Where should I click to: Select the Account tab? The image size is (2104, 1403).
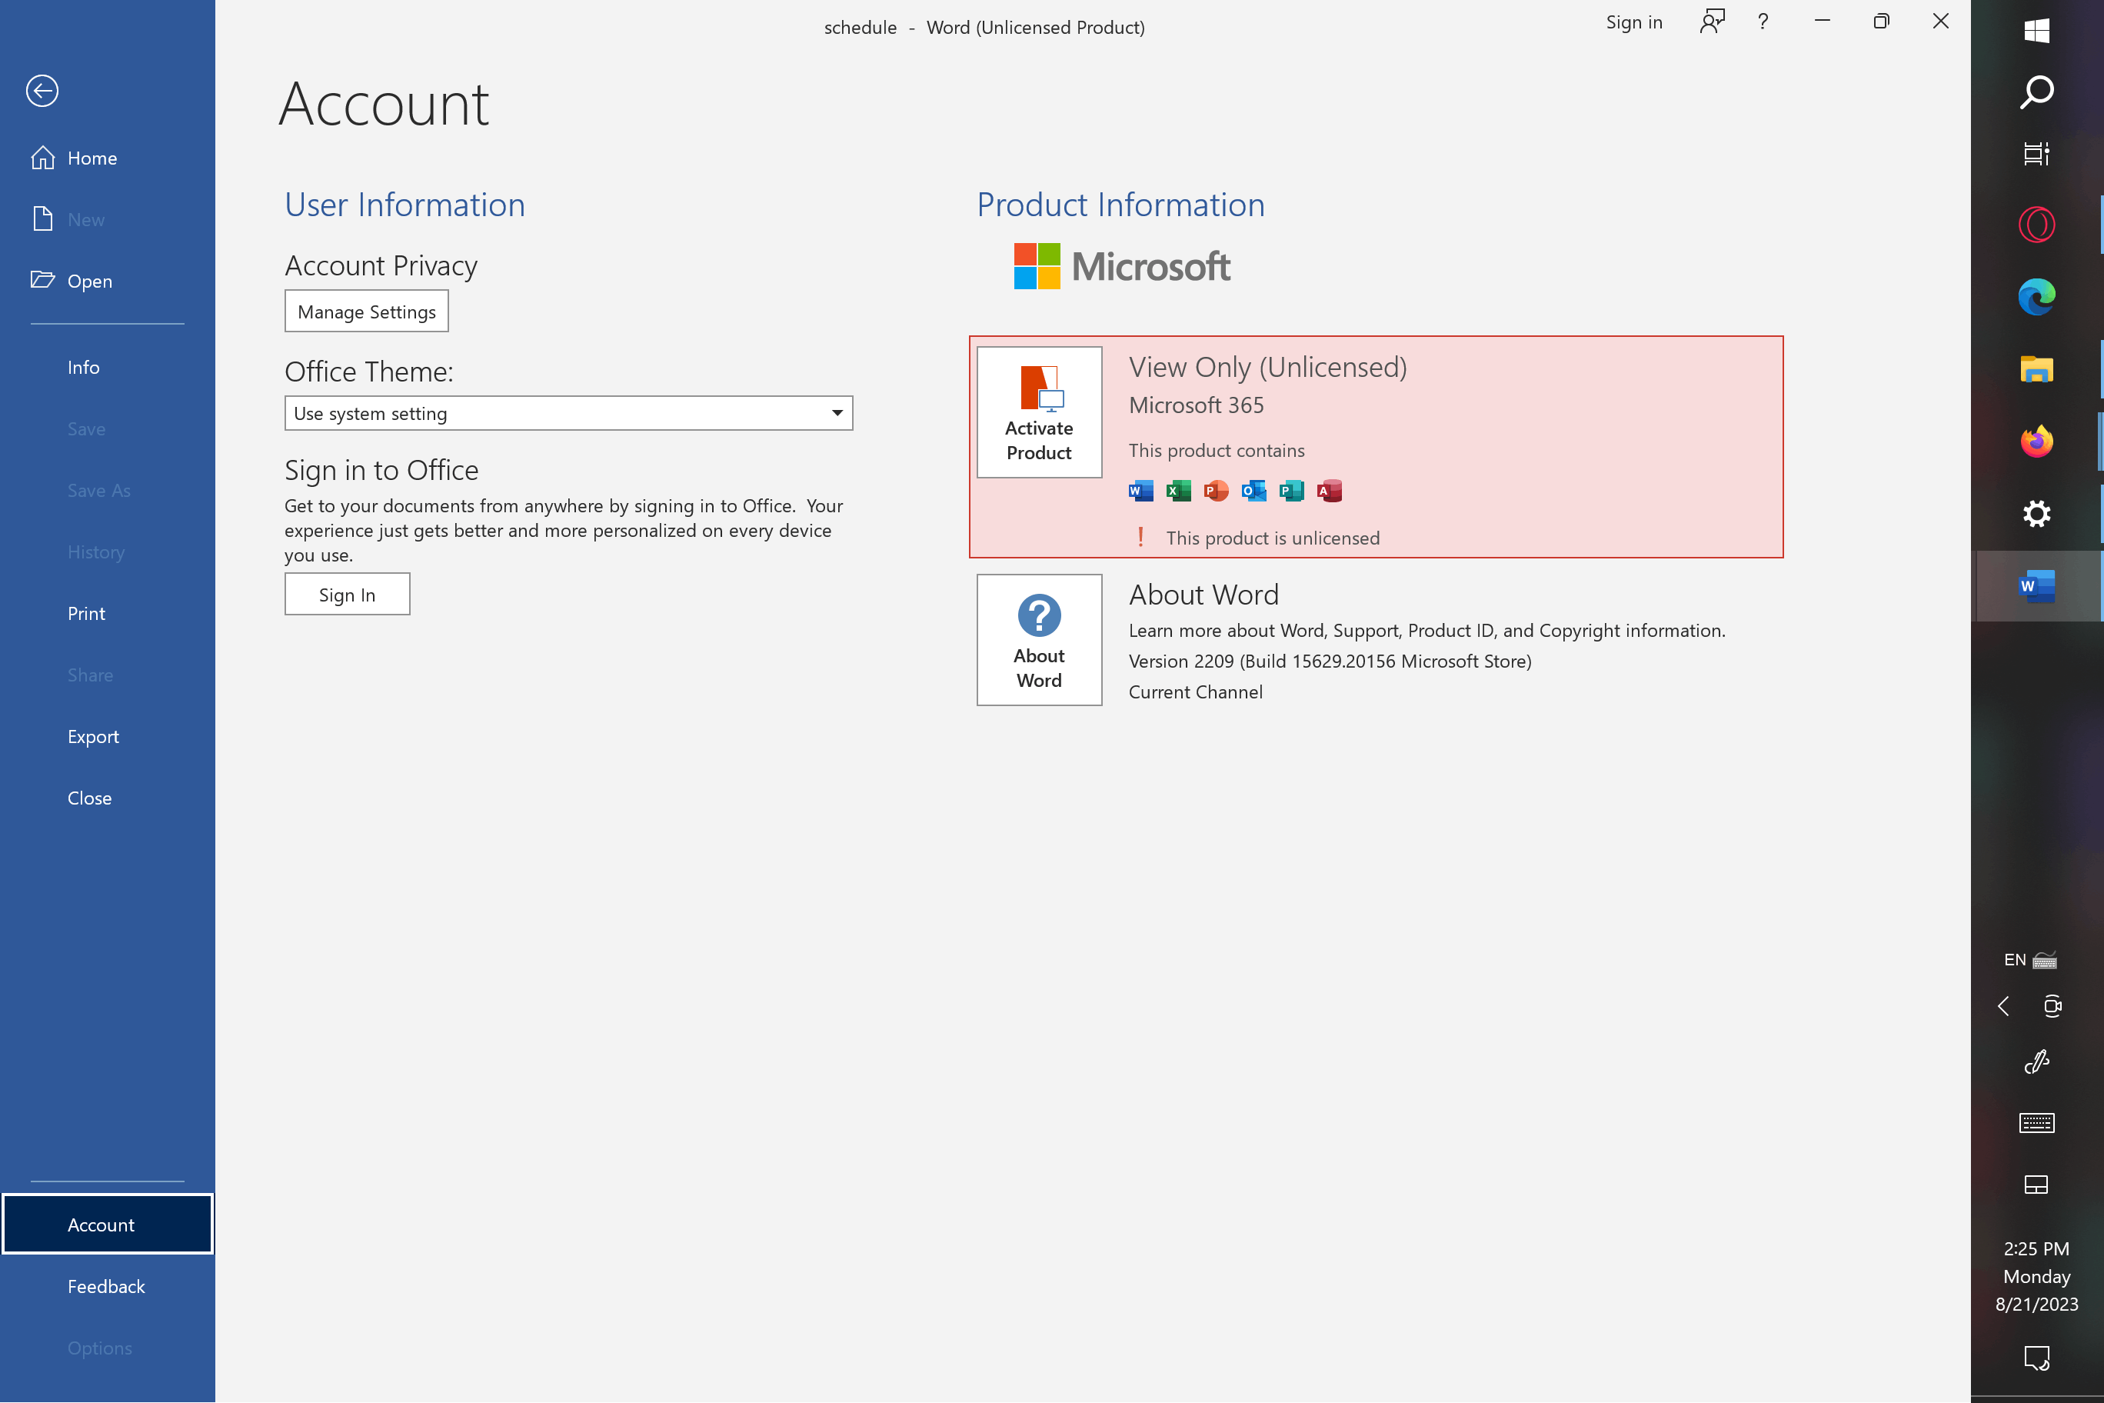(108, 1224)
